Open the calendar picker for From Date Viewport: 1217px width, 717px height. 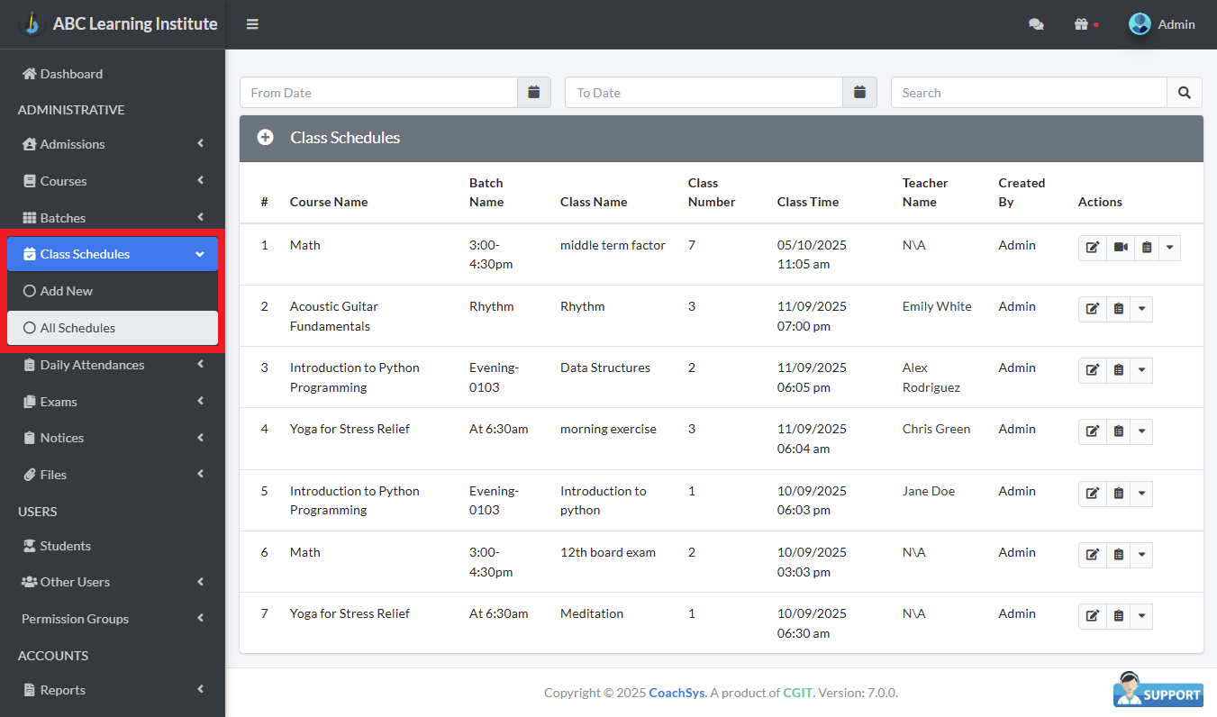click(533, 92)
